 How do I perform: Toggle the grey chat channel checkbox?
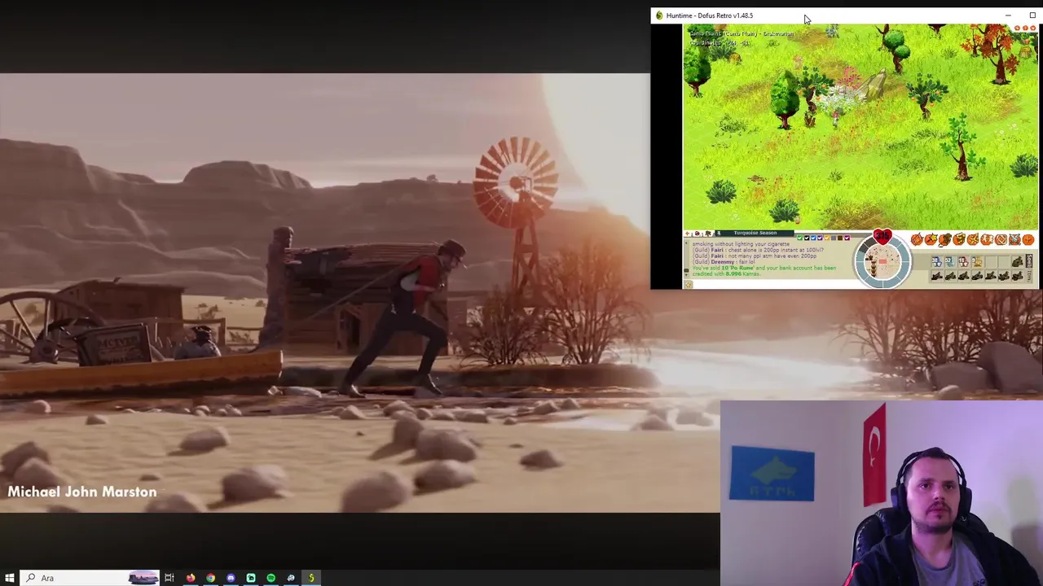pos(834,238)
